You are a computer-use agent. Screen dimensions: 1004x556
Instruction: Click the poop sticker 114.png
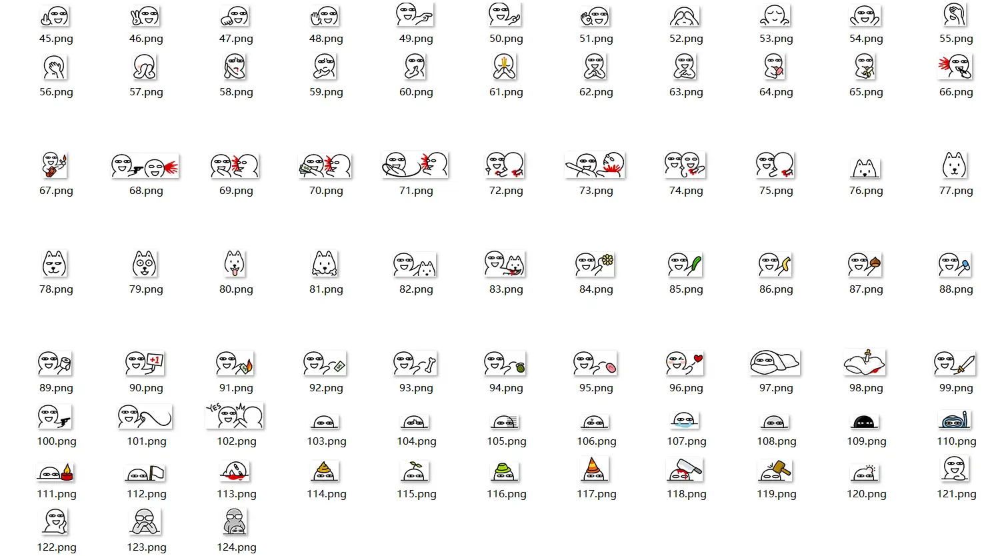coord(325,471)
